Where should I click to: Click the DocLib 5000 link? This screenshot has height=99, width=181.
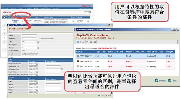16,21
